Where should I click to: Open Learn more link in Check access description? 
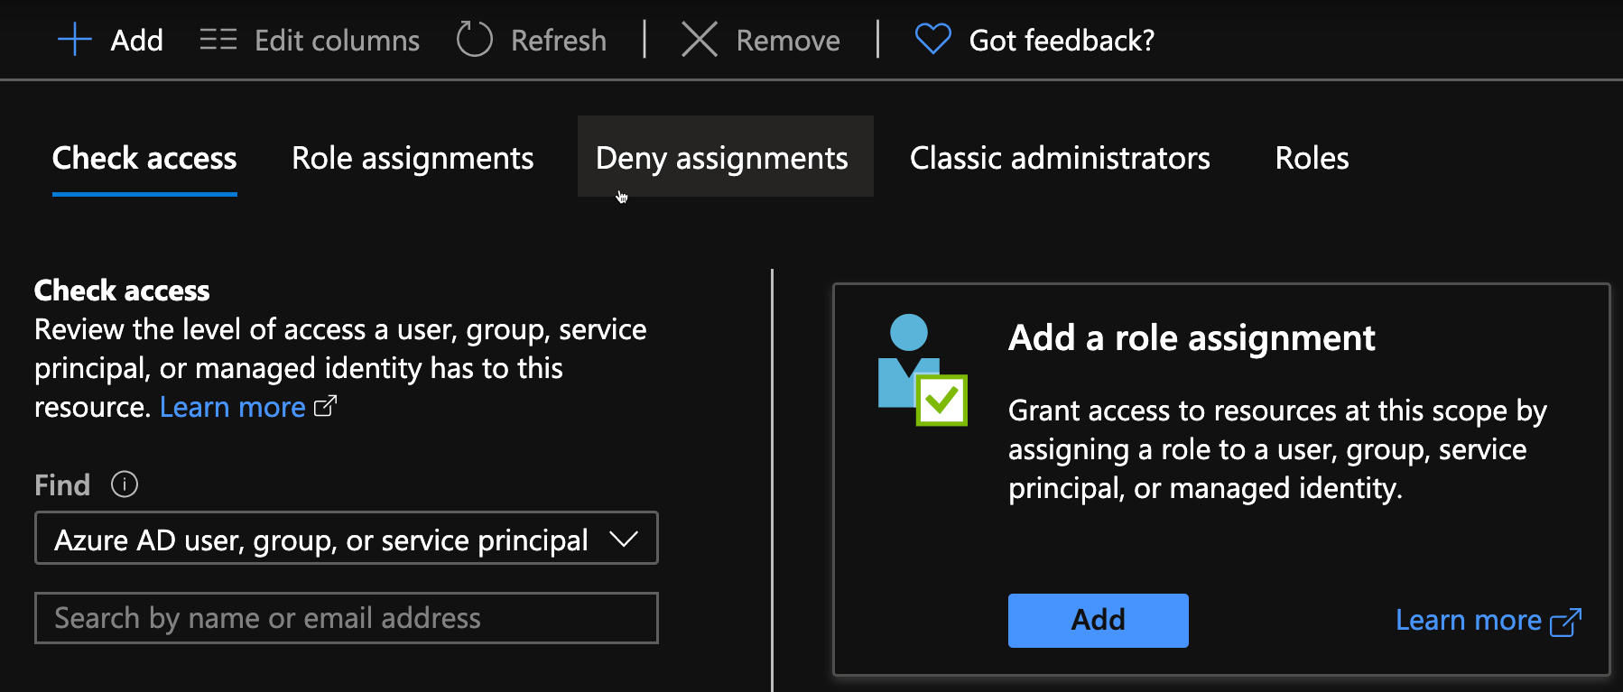click(232, 407)
